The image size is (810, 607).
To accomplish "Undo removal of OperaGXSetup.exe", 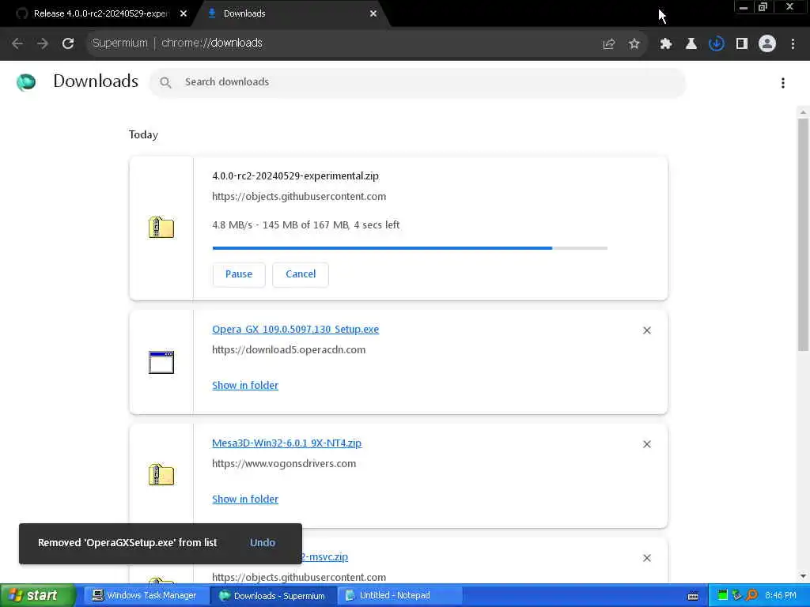I will 263,542.
